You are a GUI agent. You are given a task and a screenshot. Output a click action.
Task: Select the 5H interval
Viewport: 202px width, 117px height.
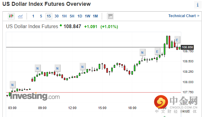click(72, 16)
